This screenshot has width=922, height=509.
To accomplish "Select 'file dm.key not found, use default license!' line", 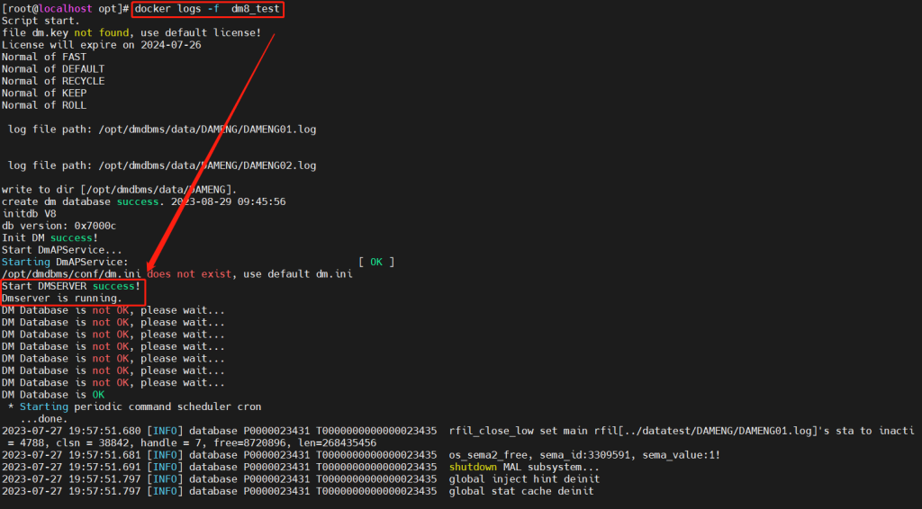I will click(x=131, y=33).
